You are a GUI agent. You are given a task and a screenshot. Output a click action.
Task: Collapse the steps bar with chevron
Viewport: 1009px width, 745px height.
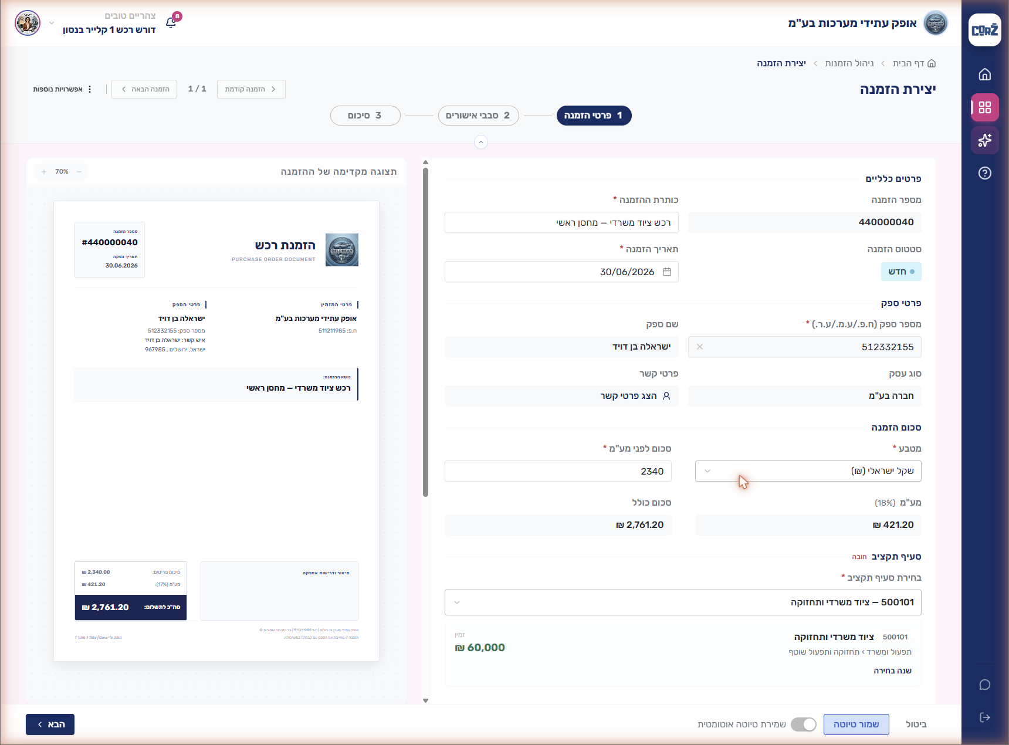pyautogui.click(x=481, y=142)
